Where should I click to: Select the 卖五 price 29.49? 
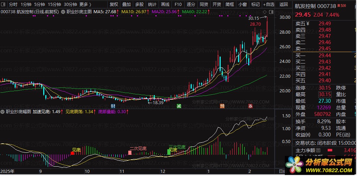coord(325,24)
